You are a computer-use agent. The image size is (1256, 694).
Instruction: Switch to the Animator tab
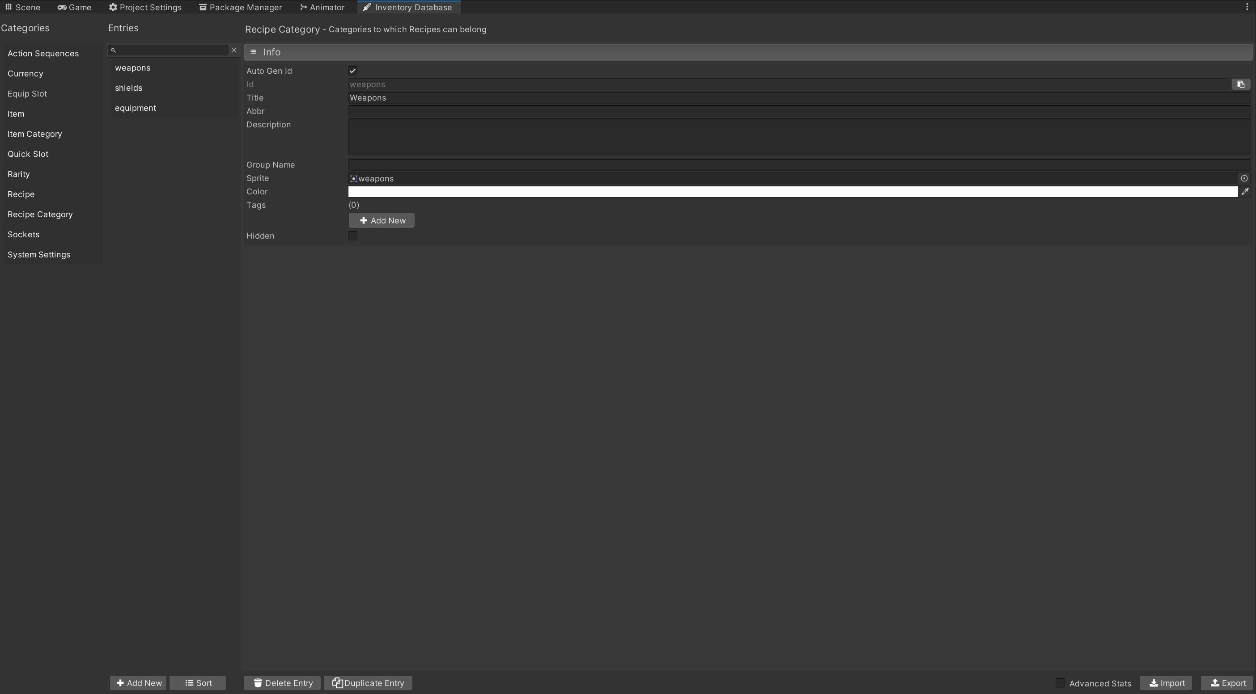click(x=322, y=7)
